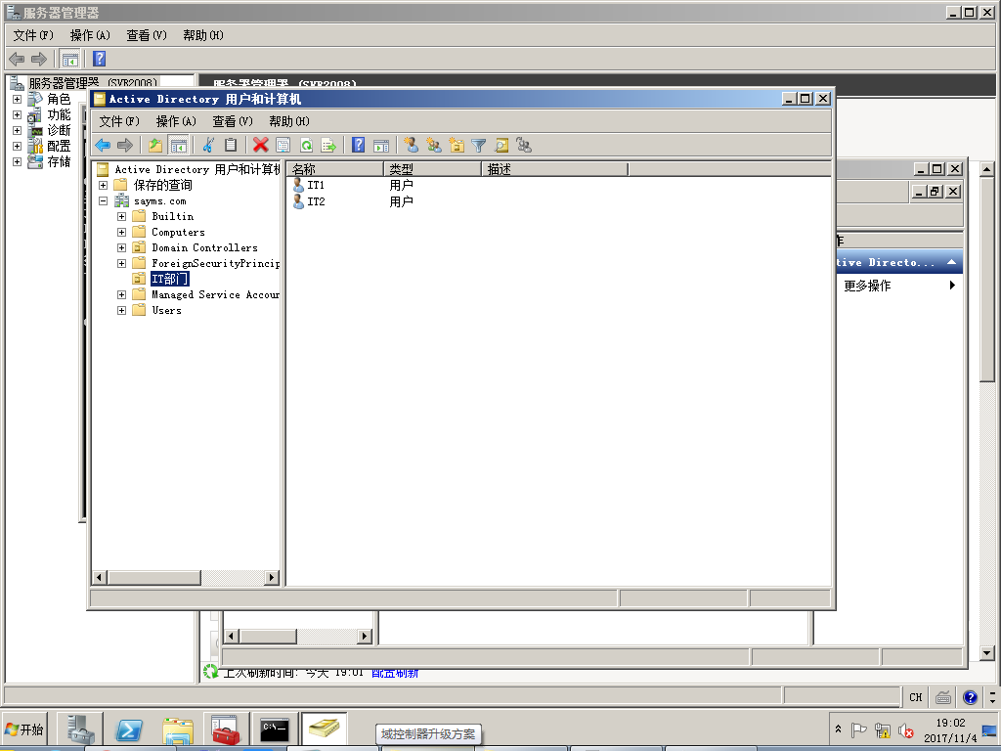Viewport: 1001px width, 751px height.
Task: Expand the Users container node
Action: [121, 310]
